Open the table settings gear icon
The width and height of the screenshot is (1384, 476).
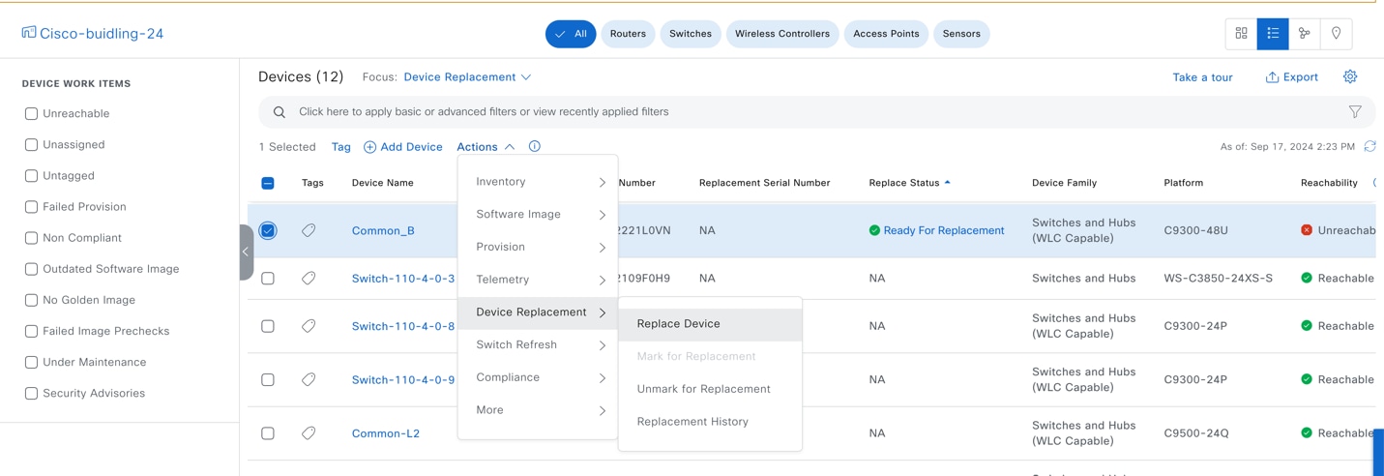pyautogui.click(x=1350, y=77)
